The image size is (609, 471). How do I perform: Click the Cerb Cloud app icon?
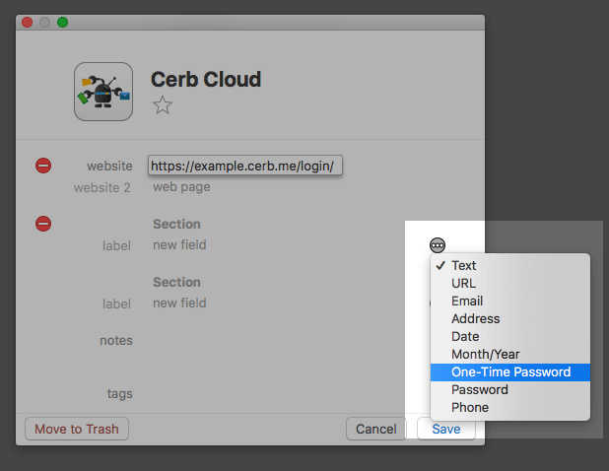(x=103, y=92)
